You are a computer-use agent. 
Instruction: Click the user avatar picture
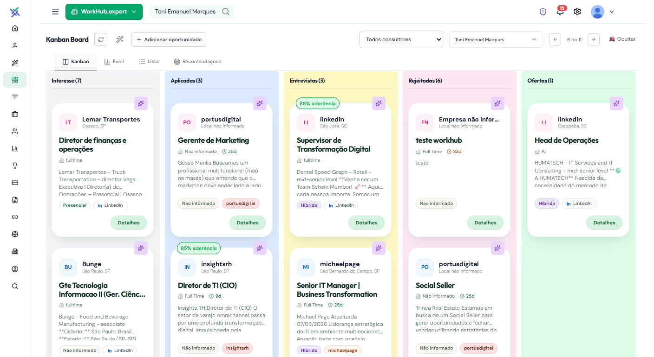click(597, 12)
